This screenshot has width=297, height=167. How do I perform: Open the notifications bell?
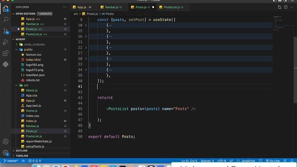tap(292, 161)
